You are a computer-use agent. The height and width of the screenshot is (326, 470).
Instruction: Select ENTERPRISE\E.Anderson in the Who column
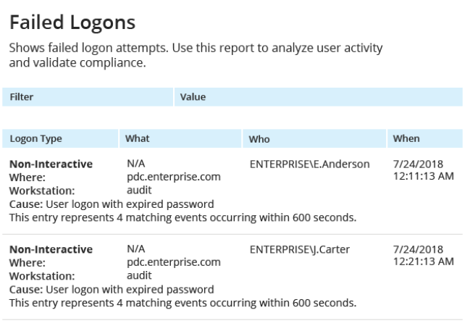(x=309, y=164)
